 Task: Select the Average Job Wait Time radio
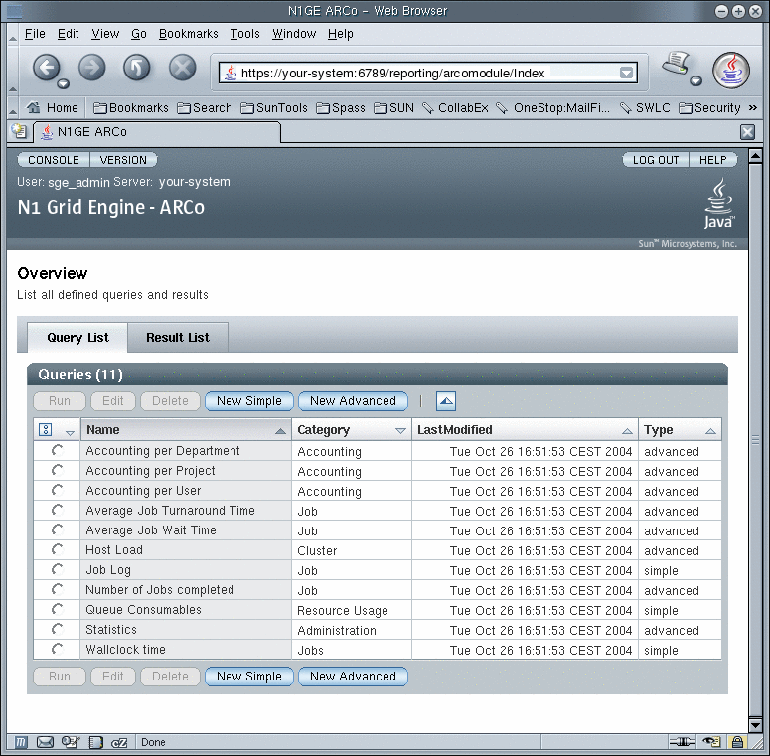(58, 529)
